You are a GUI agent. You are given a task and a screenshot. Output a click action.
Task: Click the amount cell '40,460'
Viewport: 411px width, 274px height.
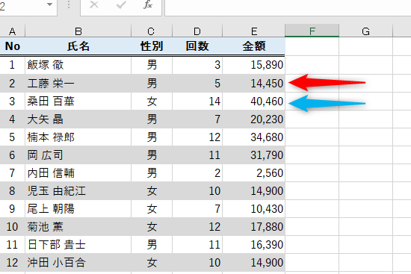pyautogui.click(x=254, y=101)
